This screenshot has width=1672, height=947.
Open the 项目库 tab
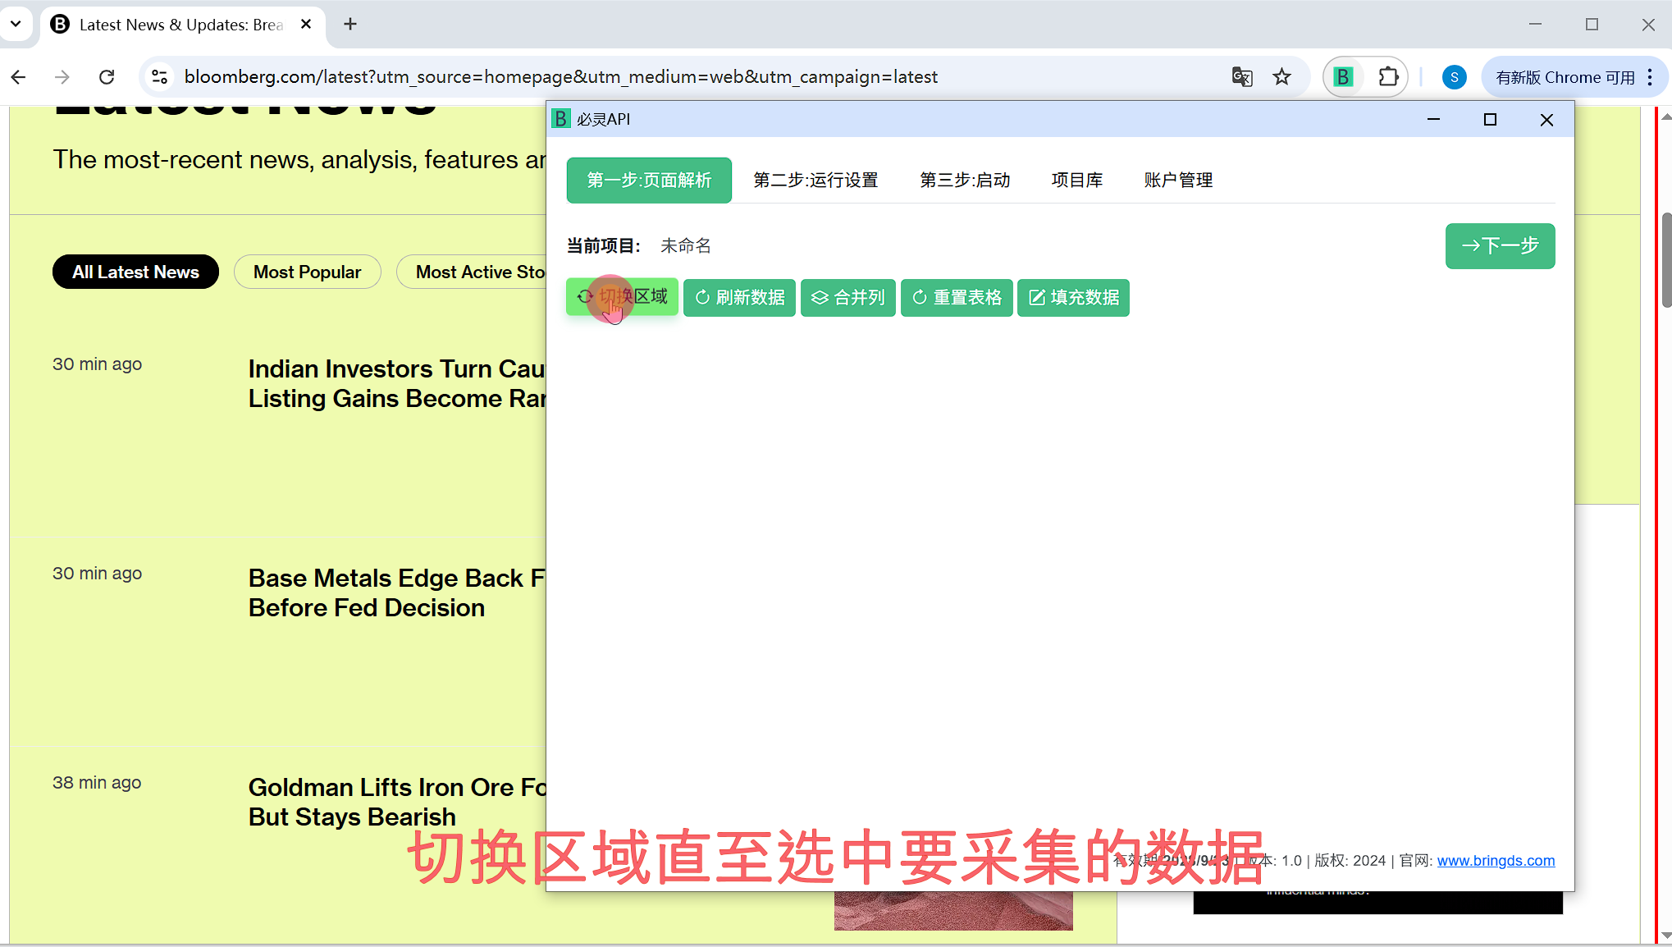(x=1076, y=180)
